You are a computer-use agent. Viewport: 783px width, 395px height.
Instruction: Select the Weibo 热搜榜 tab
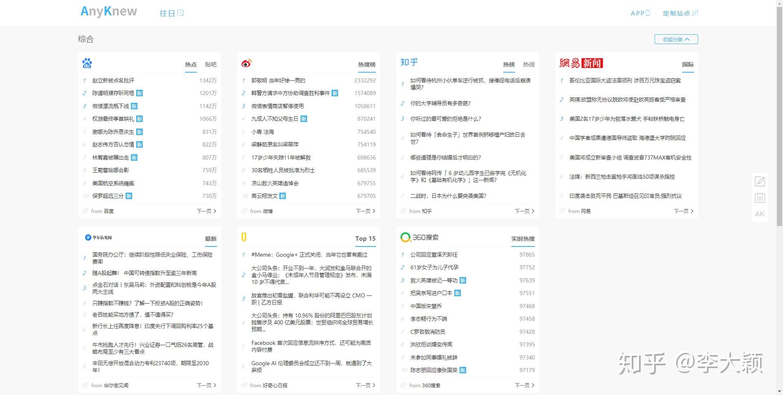click(x=367, y=64)
